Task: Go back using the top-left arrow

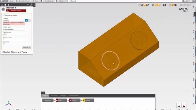Action: coord(2,1)
